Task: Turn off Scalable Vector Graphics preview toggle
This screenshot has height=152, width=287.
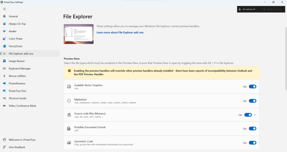Action: pos(253,87)
